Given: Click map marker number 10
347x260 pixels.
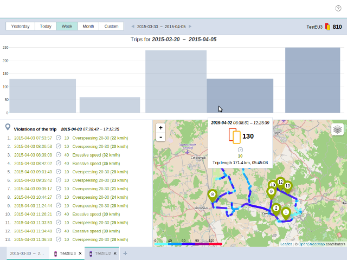Looking at the screenshot, I should pos(272,184).
